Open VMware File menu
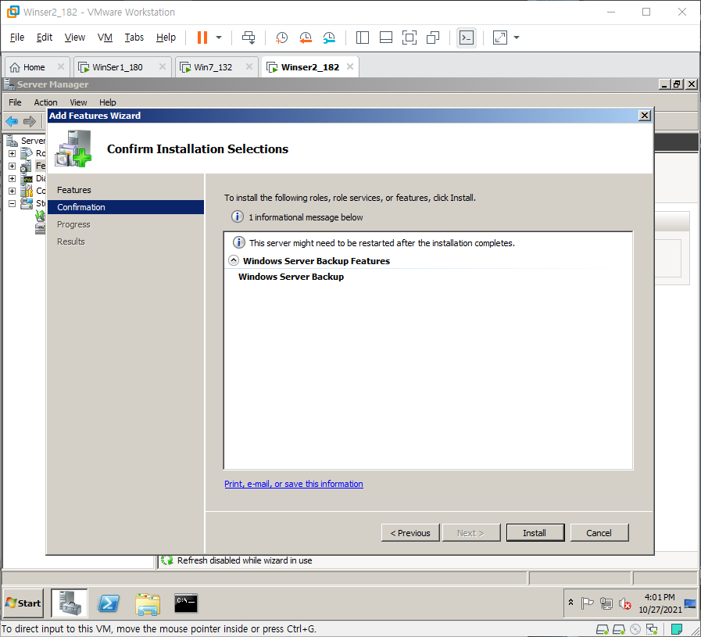Image resolution: width=701 pixels, height=637 pixels. click(x=17, y=37)
